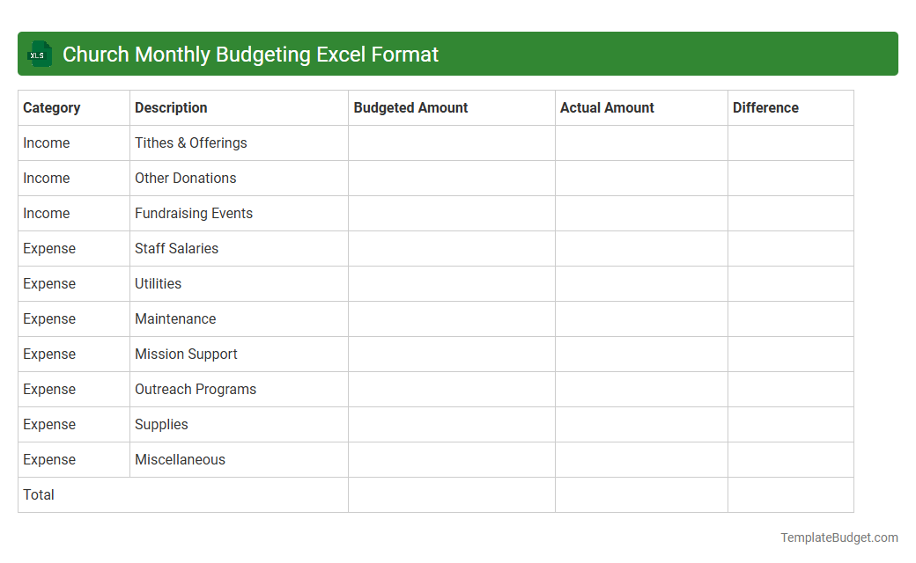This screenshot has height=563, width=916.
Task: Select the Difference column header
Action: pos(765,107)
